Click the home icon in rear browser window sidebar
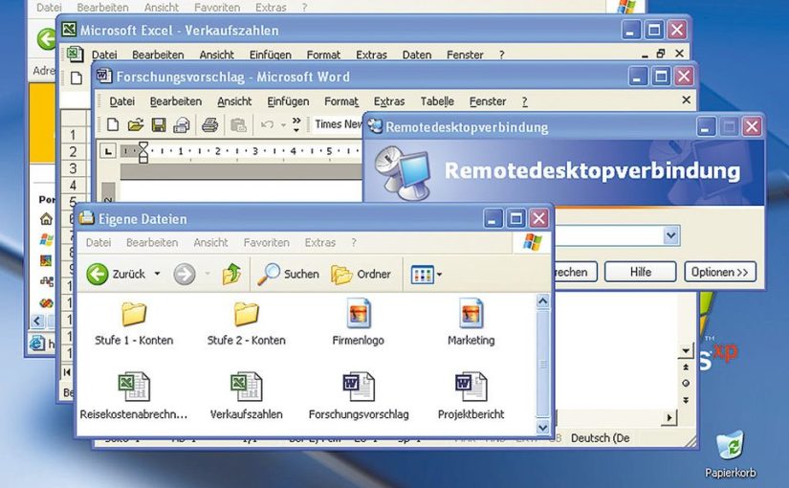789x488 pixels. pyautogui.click(x=46, y=219)
